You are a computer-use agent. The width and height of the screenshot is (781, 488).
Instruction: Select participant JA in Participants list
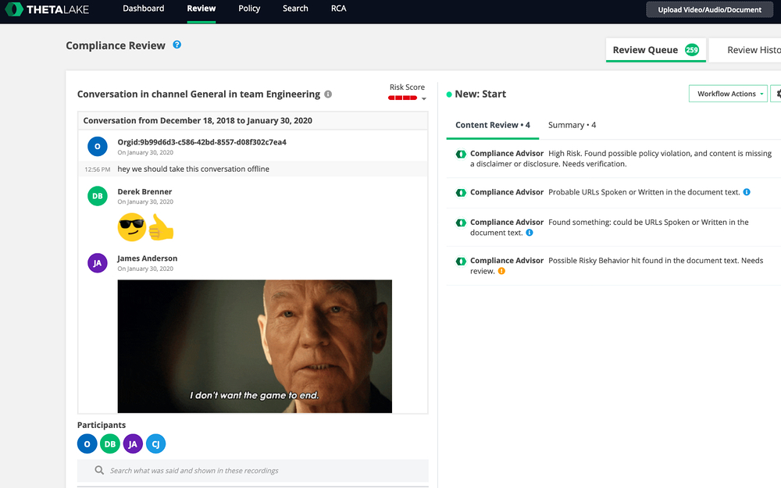(x=133, y=443)
